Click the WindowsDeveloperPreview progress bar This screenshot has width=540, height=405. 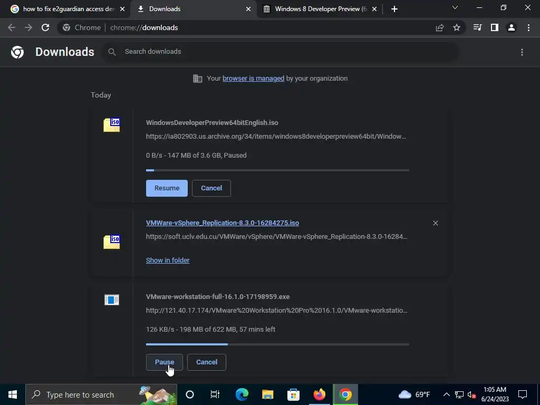pyautogui.click(x=277, y=170)
